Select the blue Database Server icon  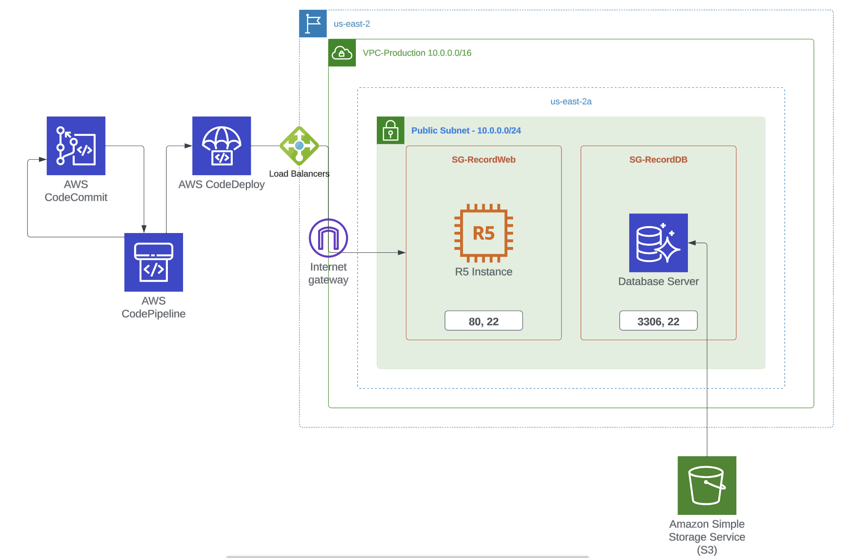click(x=658, y=243)
